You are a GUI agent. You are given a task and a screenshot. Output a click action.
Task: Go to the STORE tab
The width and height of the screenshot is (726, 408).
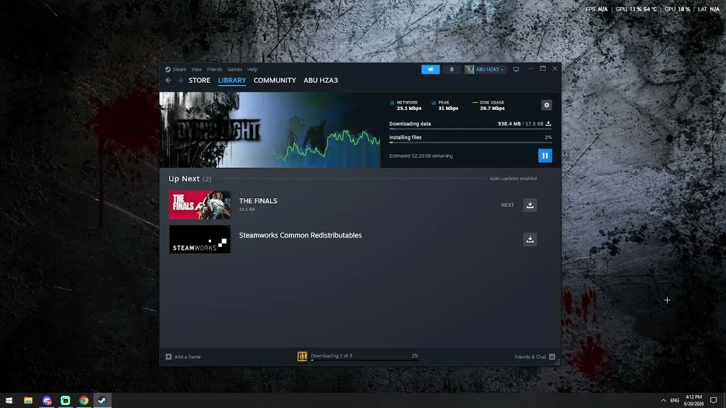200,80
